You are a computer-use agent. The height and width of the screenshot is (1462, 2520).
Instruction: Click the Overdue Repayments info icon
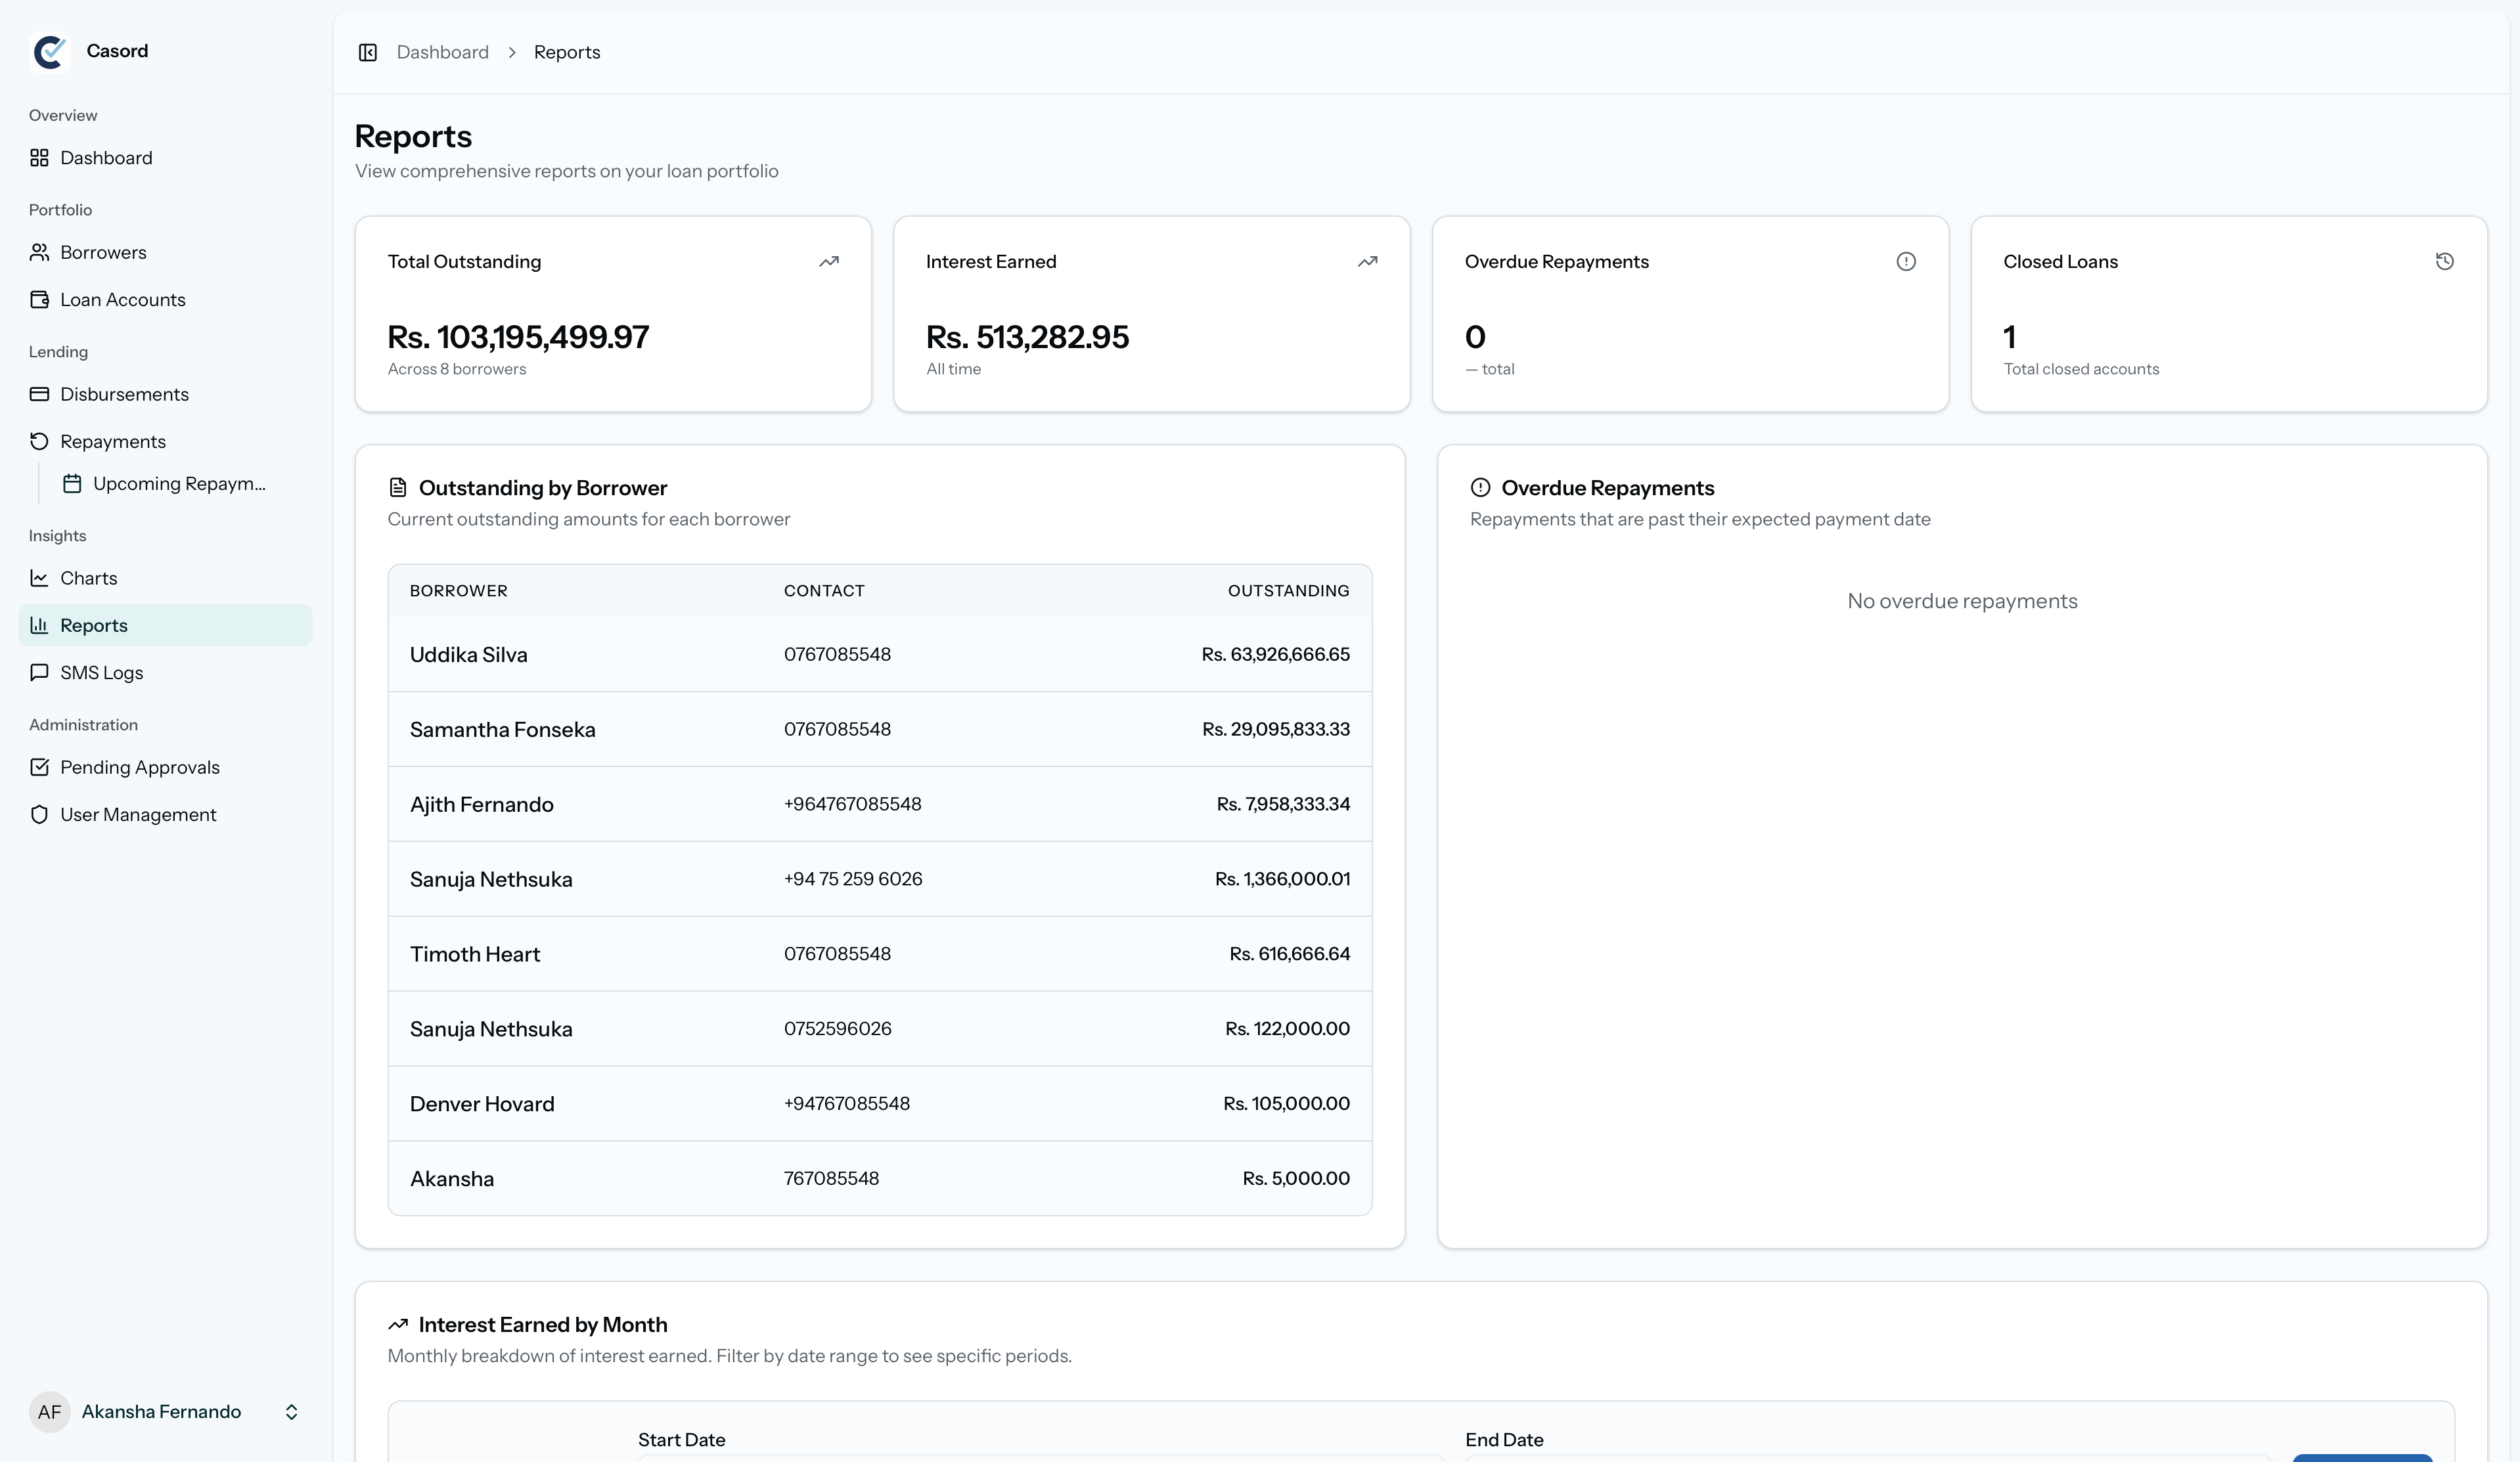pyautogui.click(x=1905, y=262)
